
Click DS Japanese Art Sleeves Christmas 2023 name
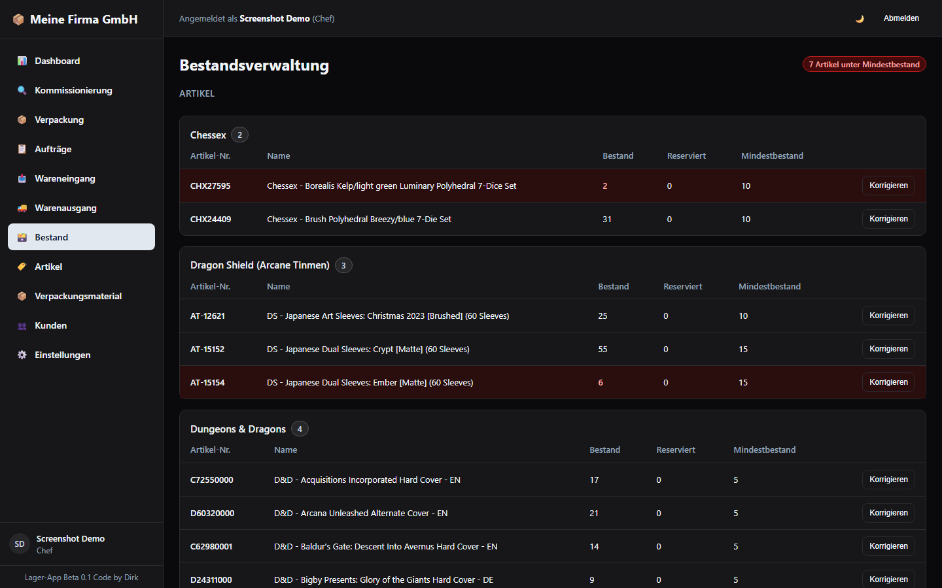pyautogui.click(x=388, y=316)
